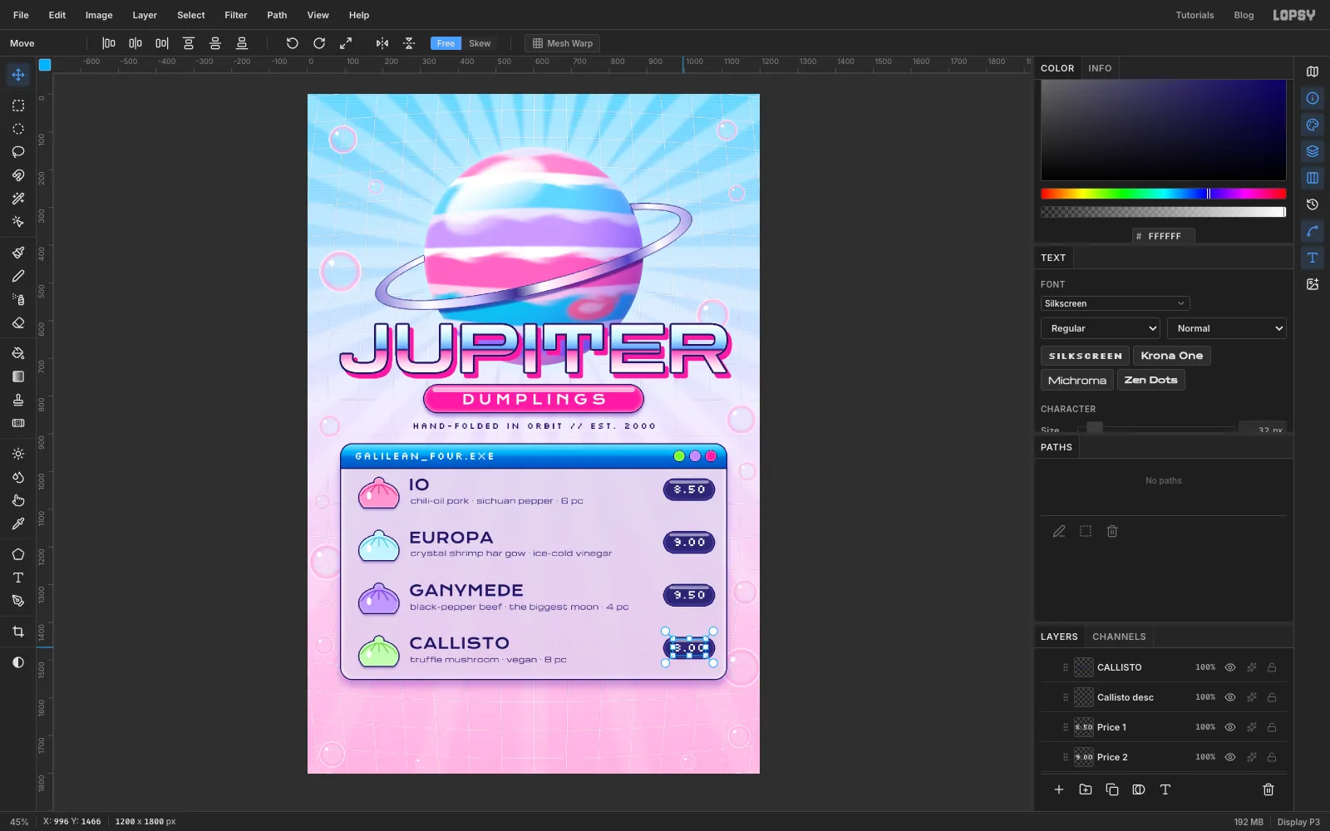
Task: Switch to the Info tab
Action: pyautogui.click(x=1100, y=68)
